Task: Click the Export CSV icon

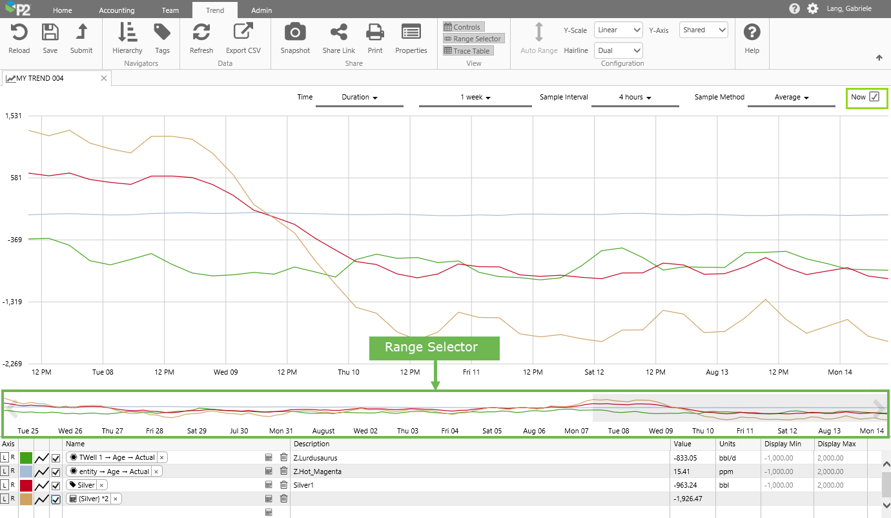Action: pyautogui.click(x=243, y=32)
